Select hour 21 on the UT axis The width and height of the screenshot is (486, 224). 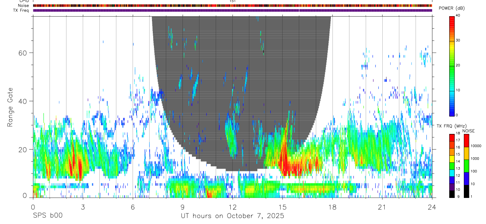click(x=382, y=206)
